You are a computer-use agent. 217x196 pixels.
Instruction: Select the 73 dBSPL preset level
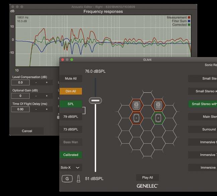click(x=71, y=129)
